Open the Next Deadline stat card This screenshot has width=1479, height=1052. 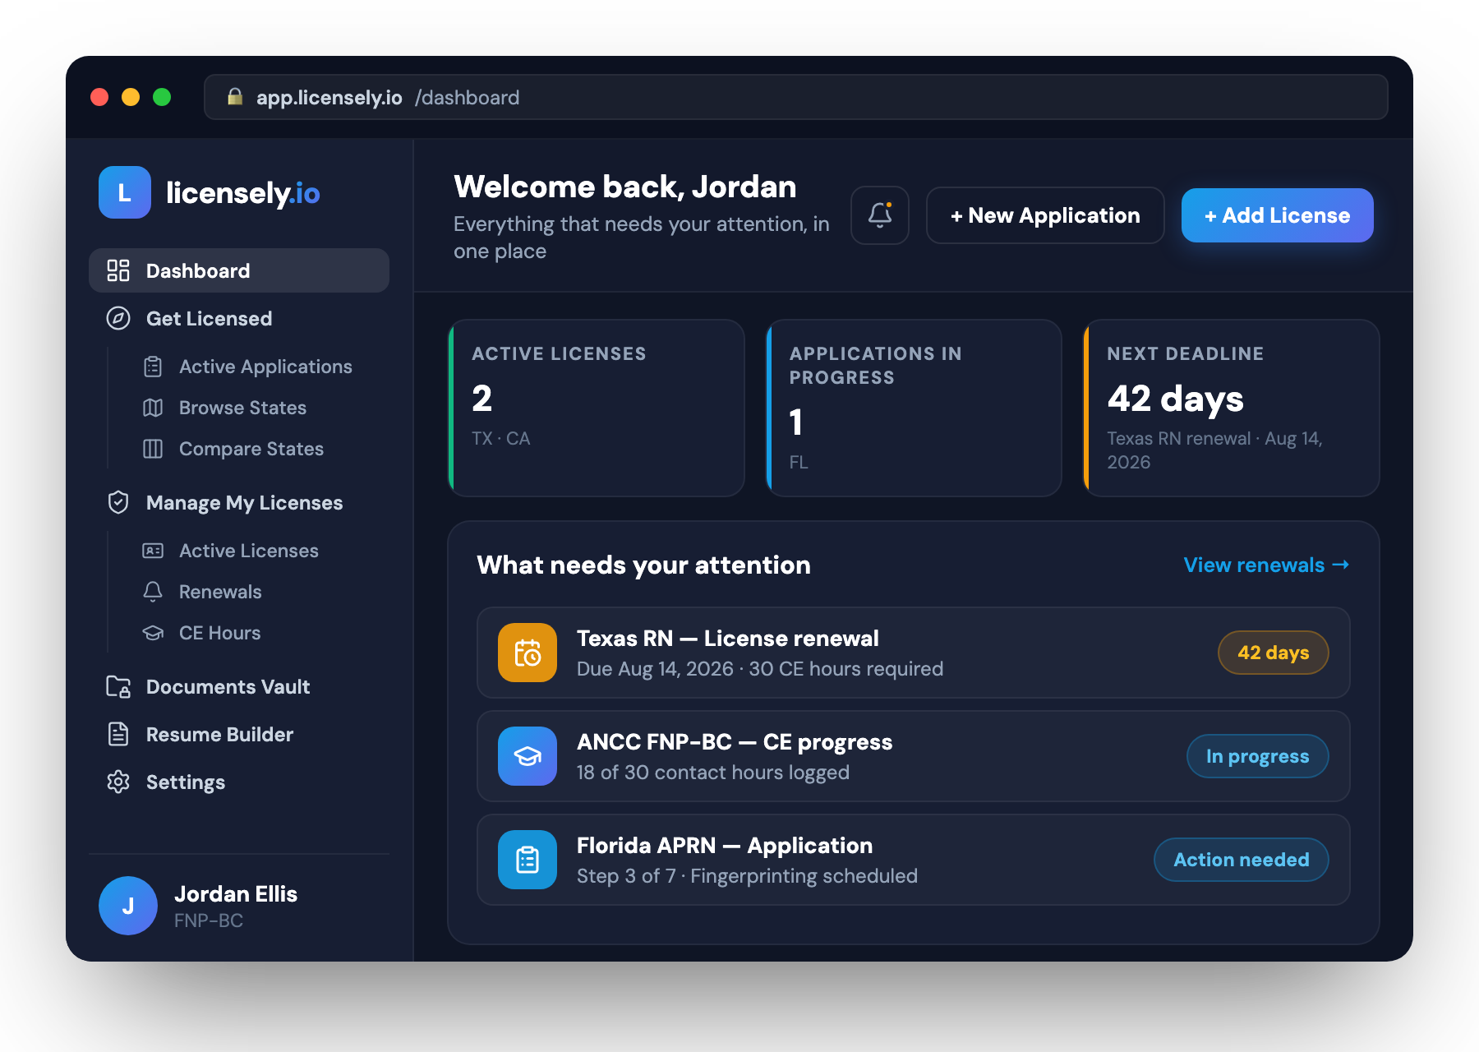point(1232,408)
